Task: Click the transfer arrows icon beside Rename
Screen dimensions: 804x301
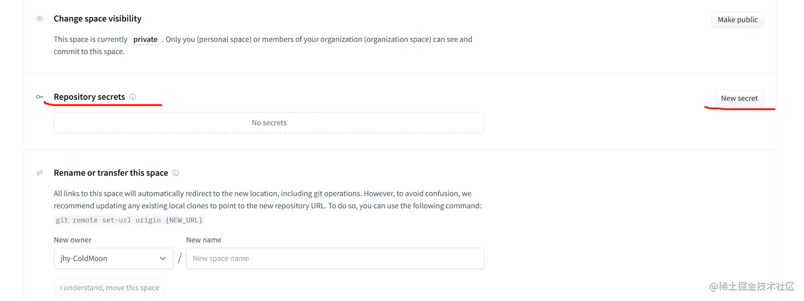Action: click(39, 173)
